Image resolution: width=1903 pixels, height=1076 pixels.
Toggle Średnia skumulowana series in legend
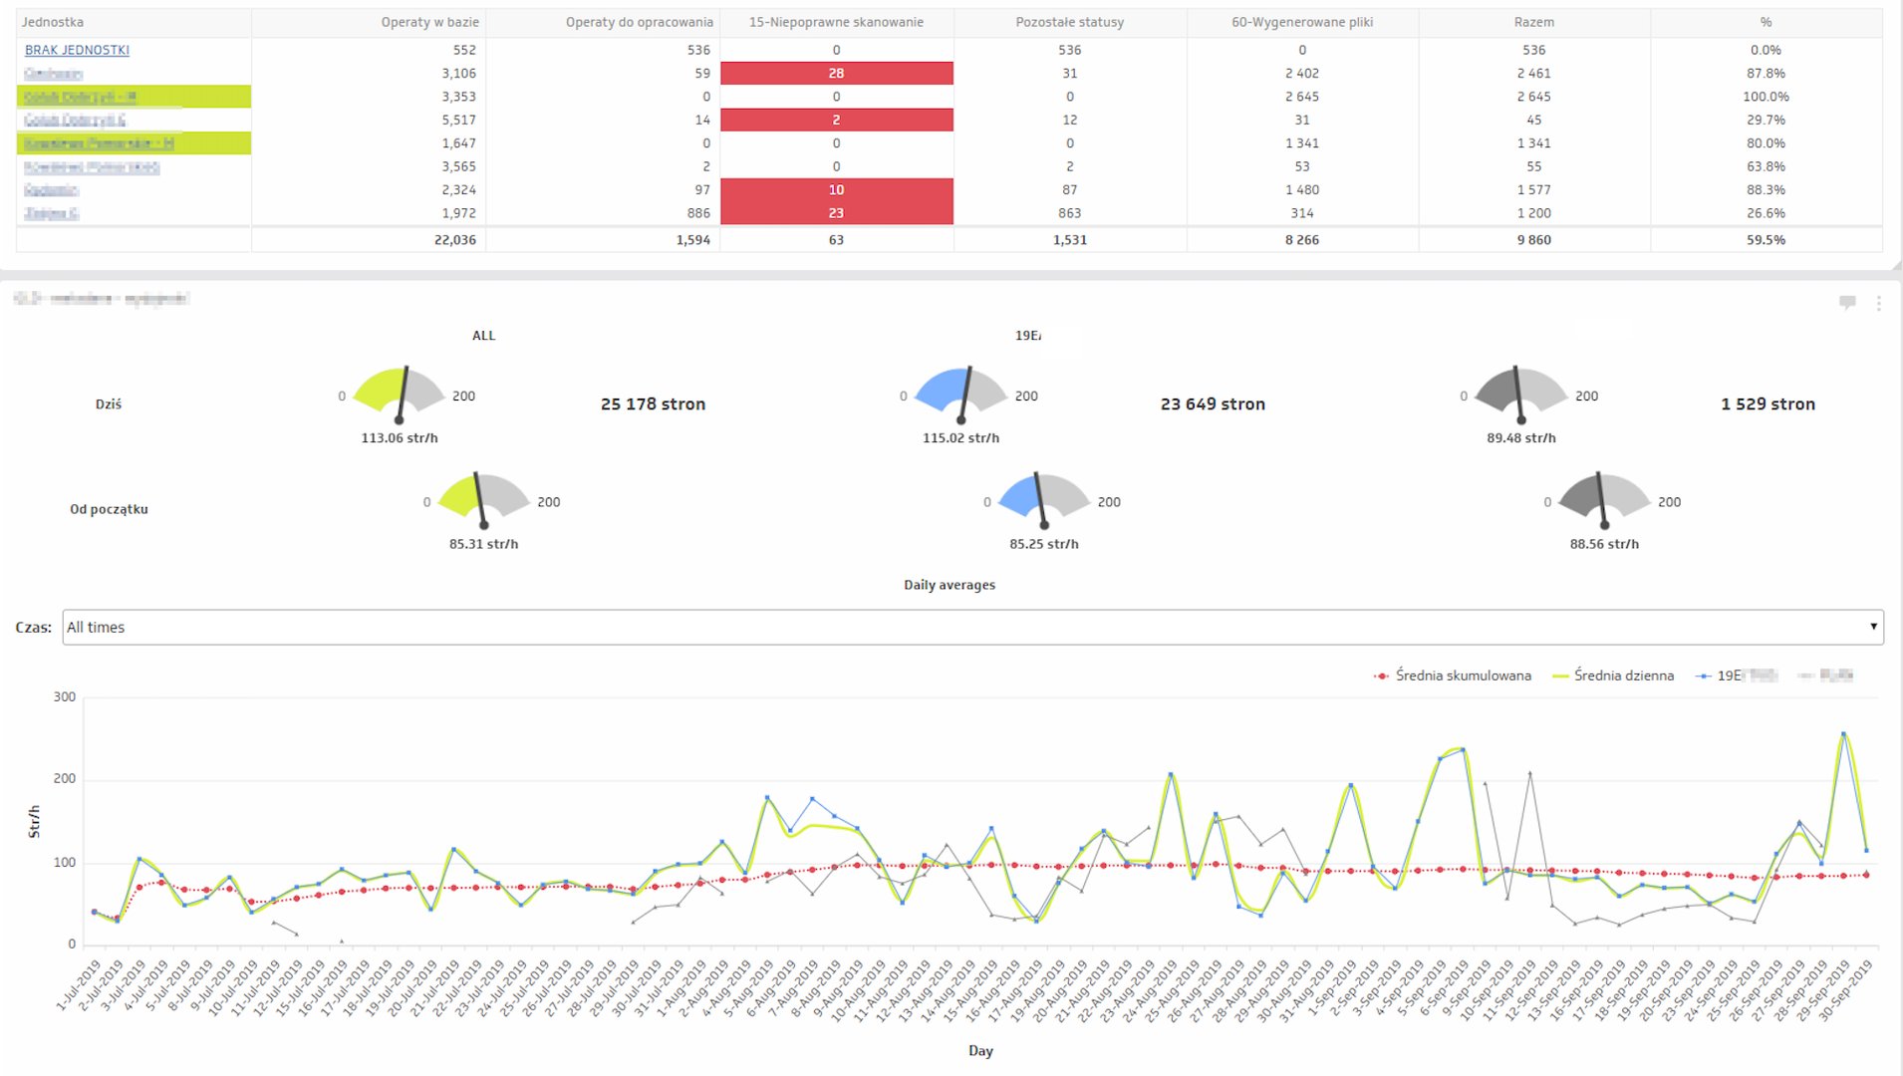click(1453, 675)
